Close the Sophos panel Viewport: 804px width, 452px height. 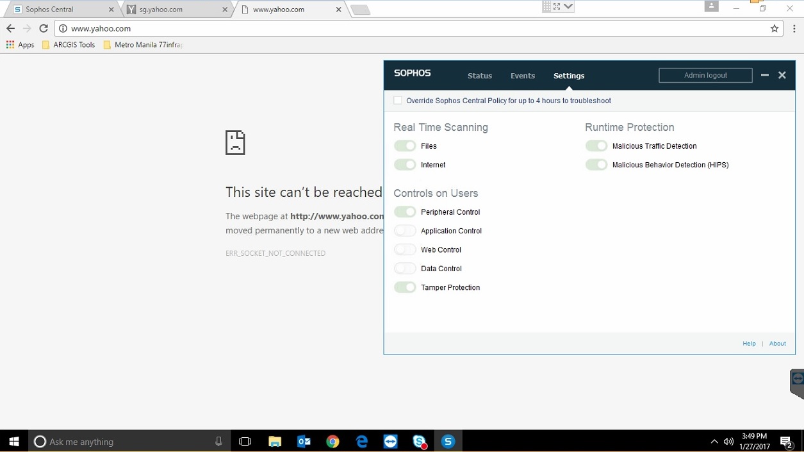point(782,75)
